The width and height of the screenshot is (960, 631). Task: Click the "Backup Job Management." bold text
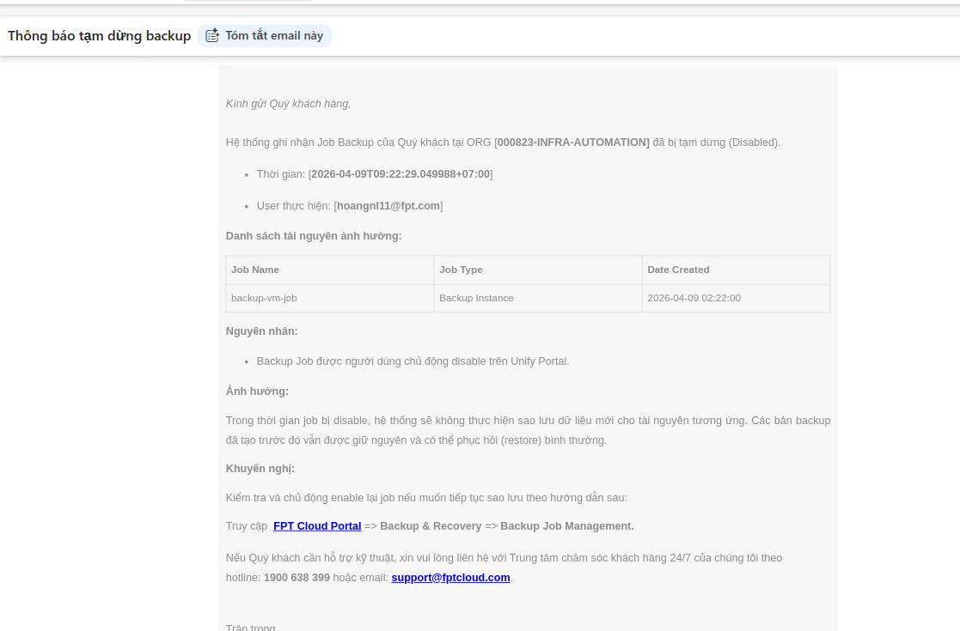point(567,526)
